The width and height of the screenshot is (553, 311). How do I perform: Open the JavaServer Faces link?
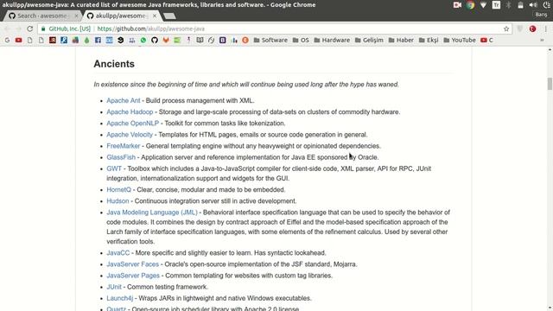(132, 264)
